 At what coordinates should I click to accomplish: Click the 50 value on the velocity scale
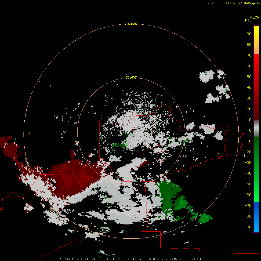[249, 77]
